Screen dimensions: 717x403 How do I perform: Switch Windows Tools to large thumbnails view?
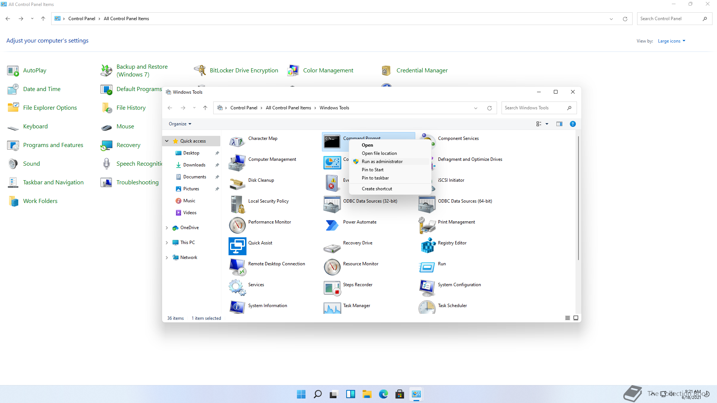(576, 318)
